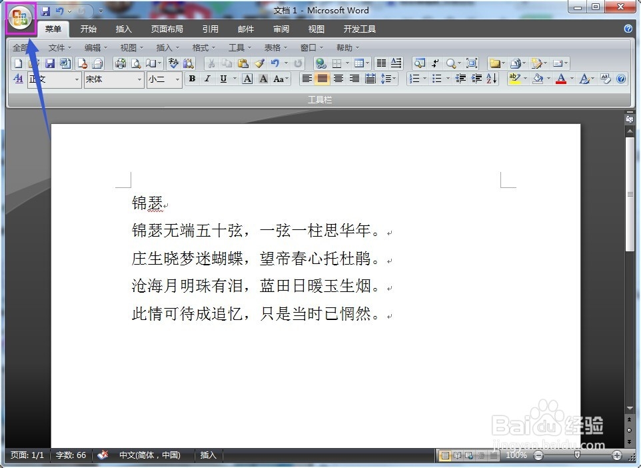Switch to Print Layout view
The width and height of the screenshot is (641, 468).
pos(445,455)
